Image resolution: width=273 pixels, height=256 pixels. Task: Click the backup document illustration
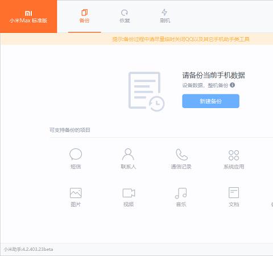coord(146,92)
